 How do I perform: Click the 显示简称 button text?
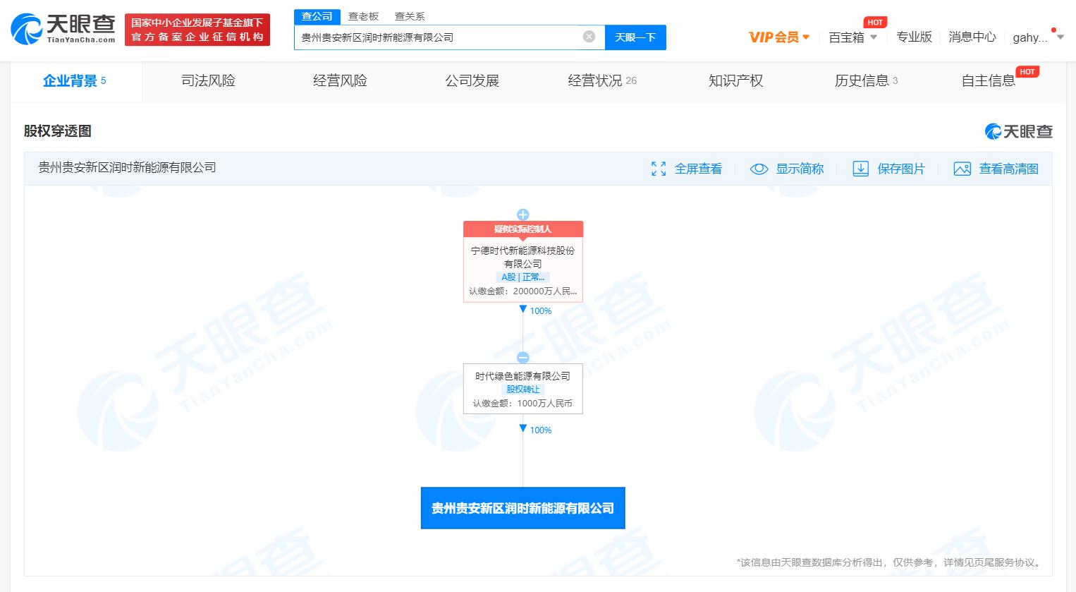coord(800,169)
